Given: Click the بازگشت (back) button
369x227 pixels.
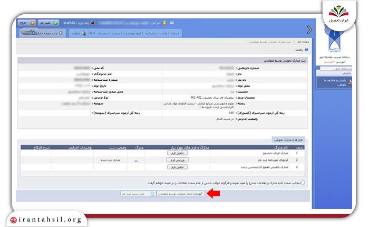Looking at the screenshot, I should 29,31.
